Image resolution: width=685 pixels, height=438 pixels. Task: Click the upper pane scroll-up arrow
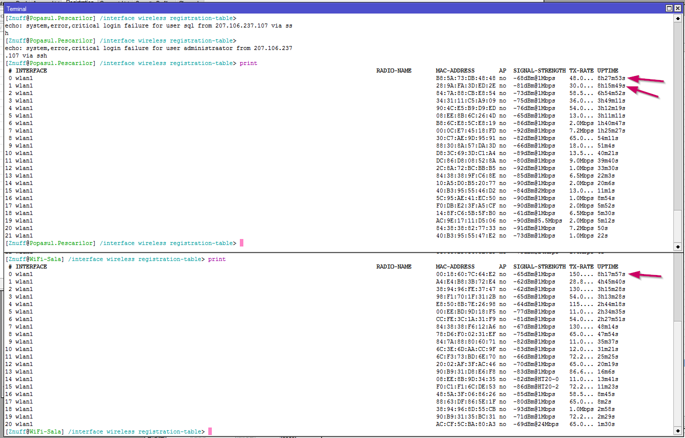coord(678,17)
